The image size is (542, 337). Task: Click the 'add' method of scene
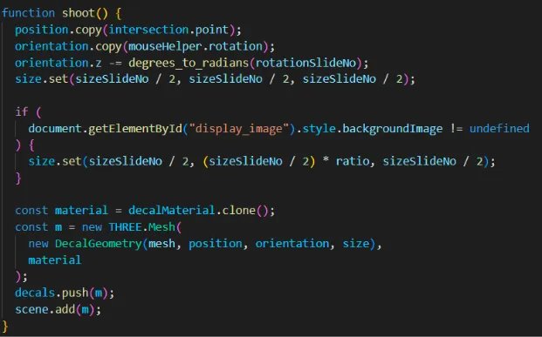click(x=65, y=309)
